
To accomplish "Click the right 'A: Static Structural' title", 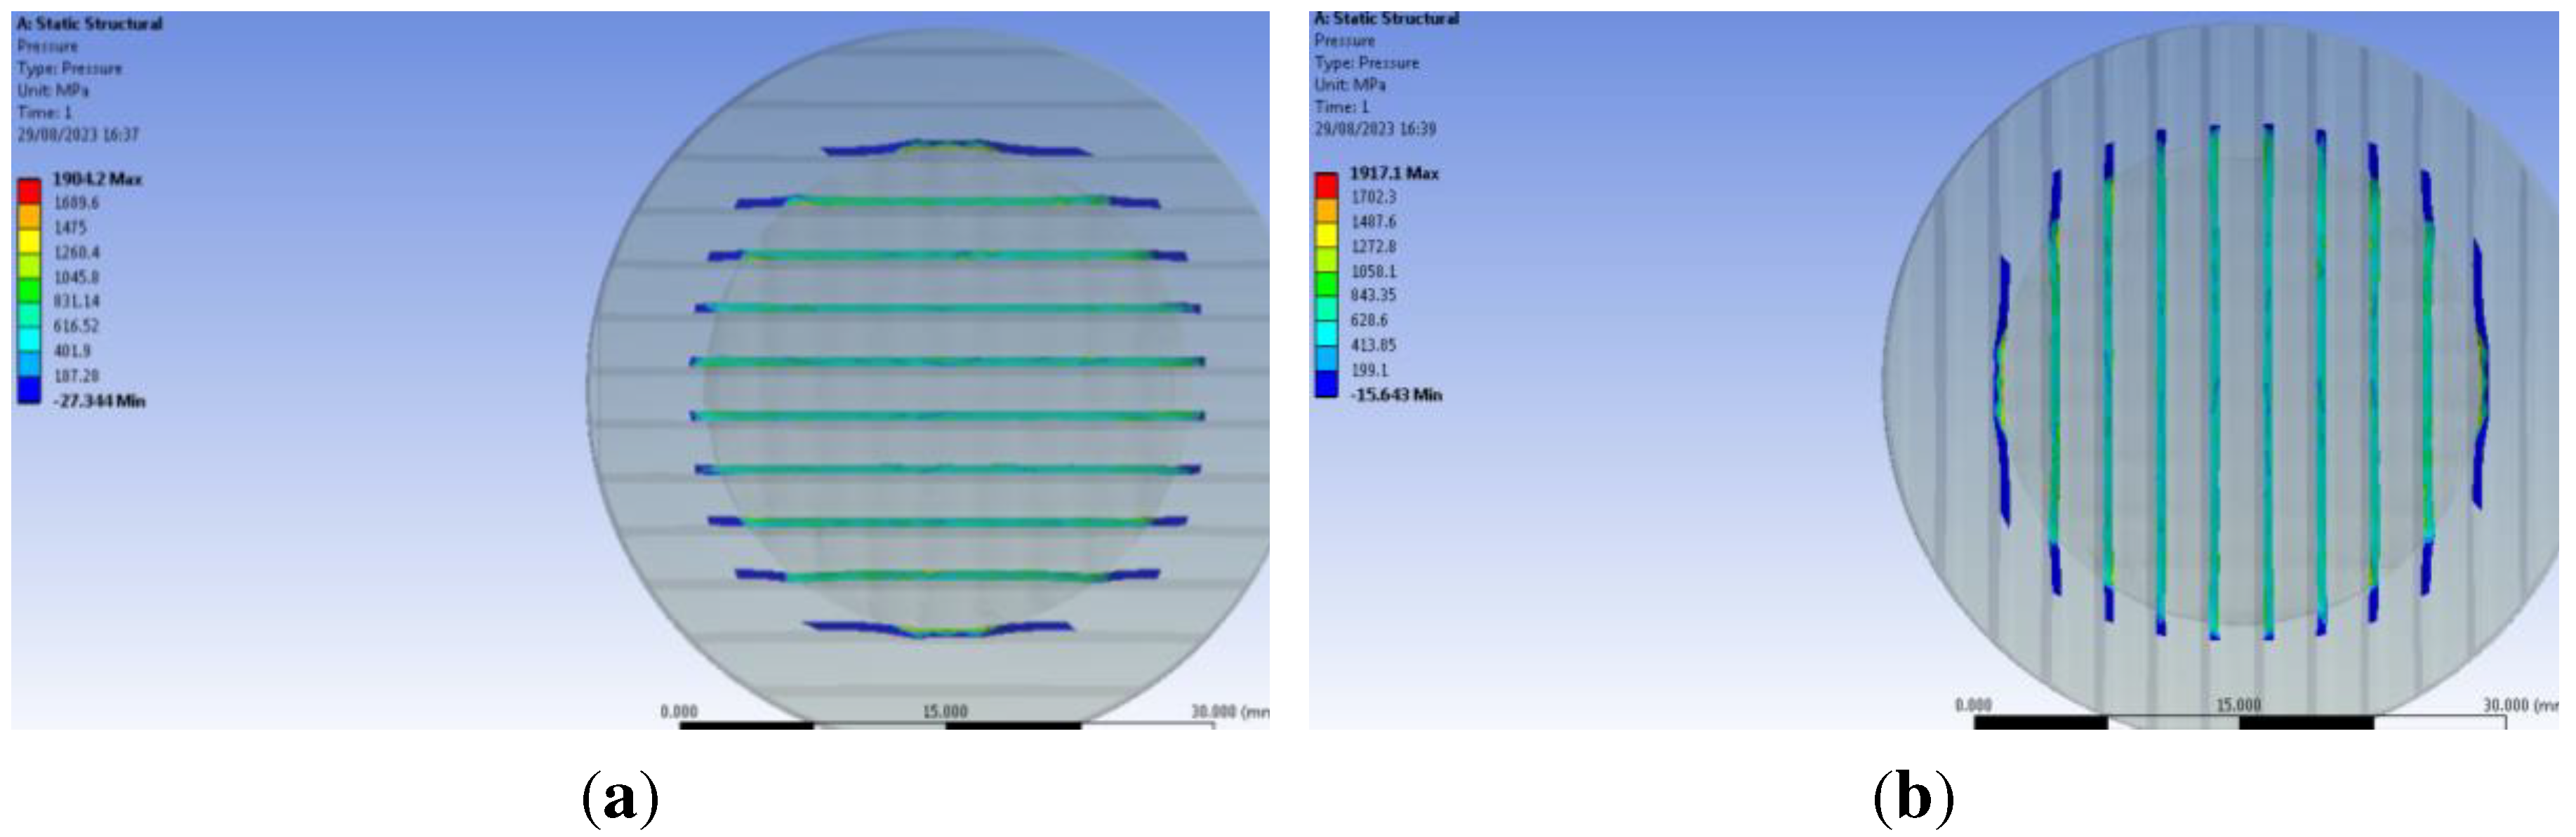I will pos(1386,18).
